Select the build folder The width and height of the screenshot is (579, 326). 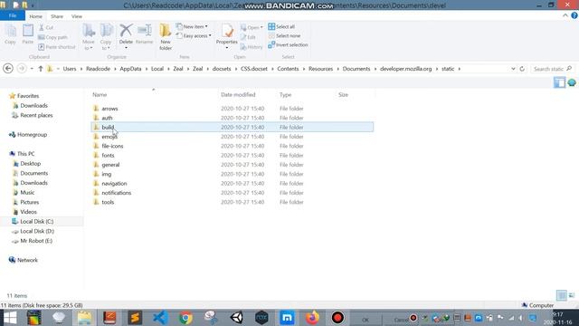232,127
